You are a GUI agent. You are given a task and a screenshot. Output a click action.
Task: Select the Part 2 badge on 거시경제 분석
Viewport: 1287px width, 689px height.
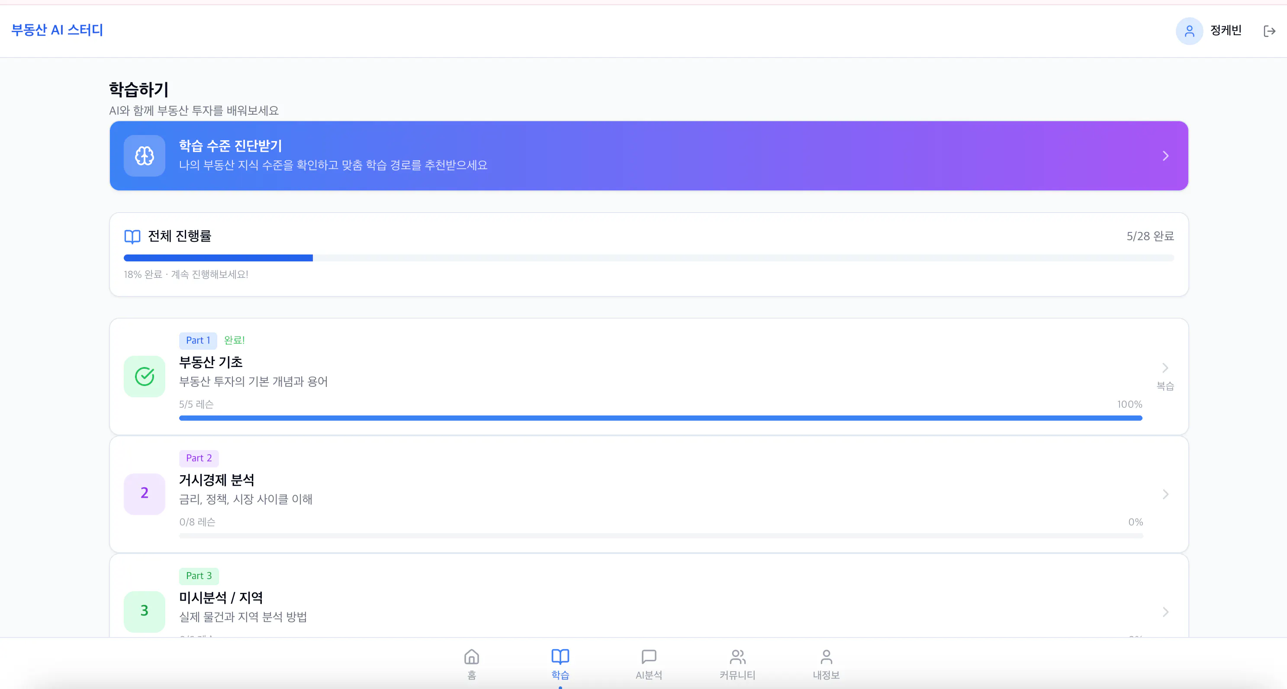click(x=198, y=457)
